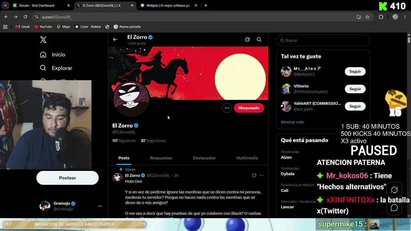Viewport: 411px width, 231px height.
Task: Select the Posts profile tab
Action: point(124,158)
